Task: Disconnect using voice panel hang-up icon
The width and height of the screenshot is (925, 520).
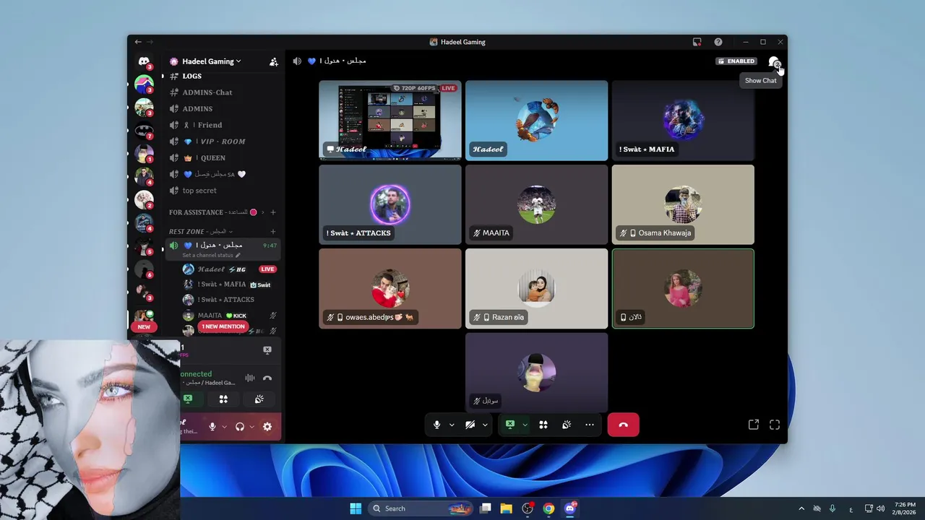Action: (267, 378)
